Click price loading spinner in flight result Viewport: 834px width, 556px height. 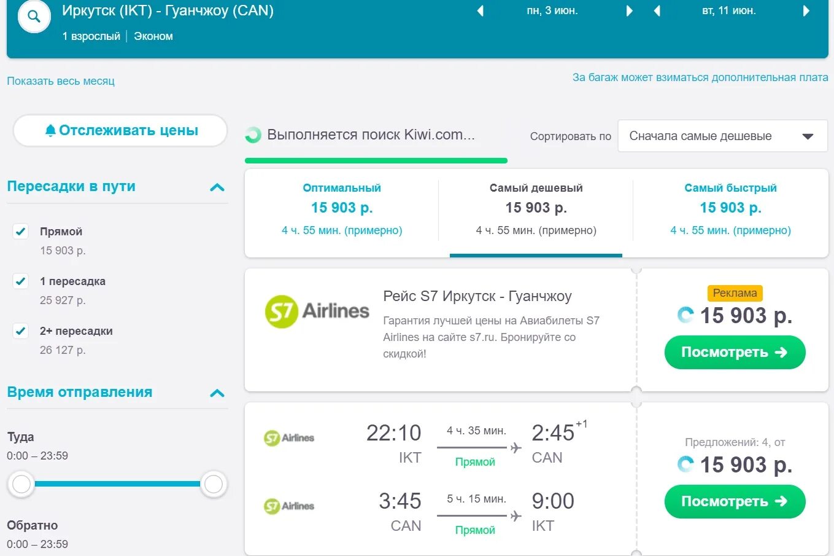(x=685, y=464)
